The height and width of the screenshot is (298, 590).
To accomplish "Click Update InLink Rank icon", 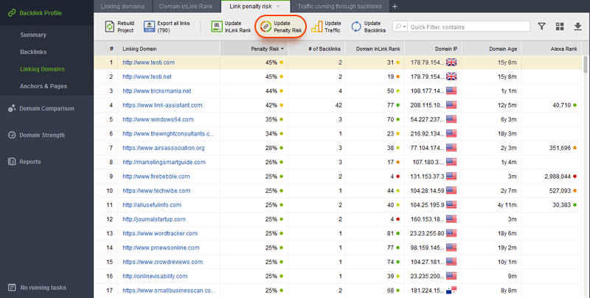I will click(x=218, y=26).
